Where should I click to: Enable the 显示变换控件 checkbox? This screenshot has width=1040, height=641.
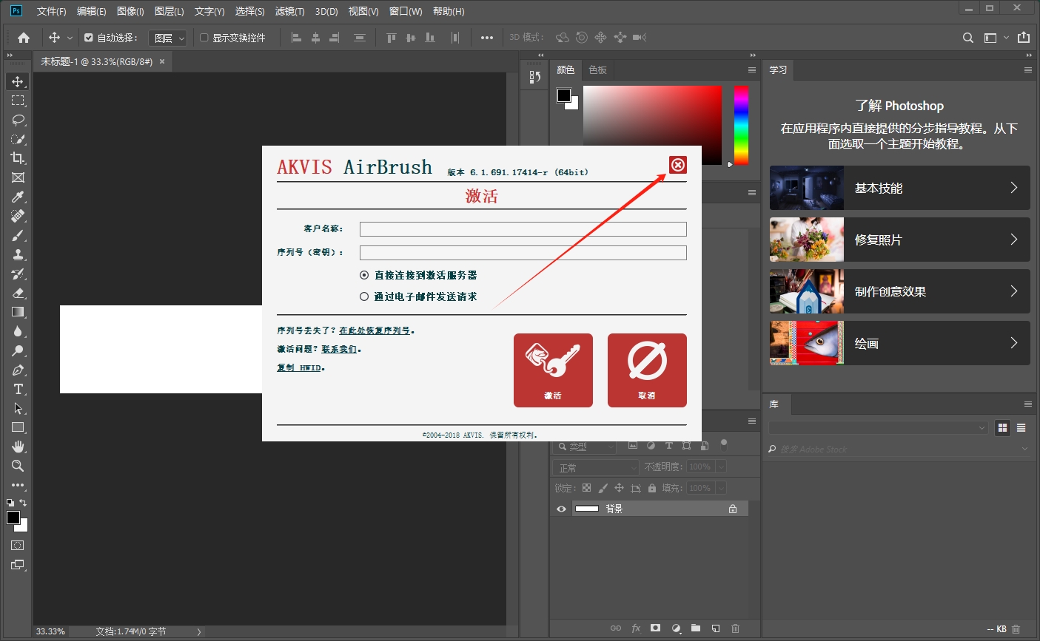[x=204, y=38]
